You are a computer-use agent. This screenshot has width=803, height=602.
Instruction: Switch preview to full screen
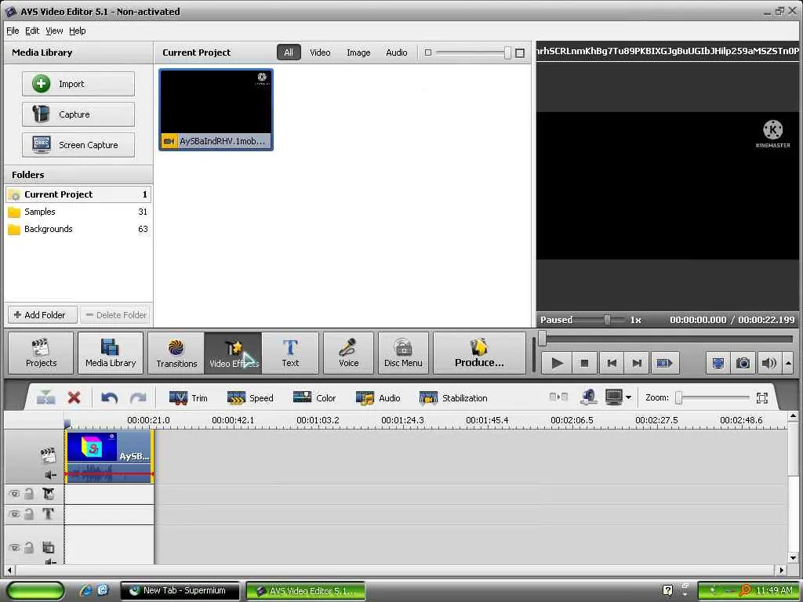tap(718, 363)
